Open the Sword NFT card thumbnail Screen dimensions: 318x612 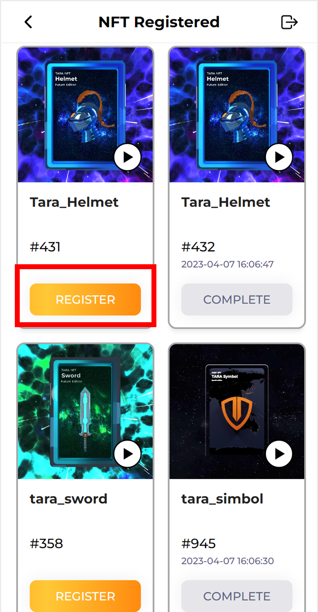(x=85, y=411)
